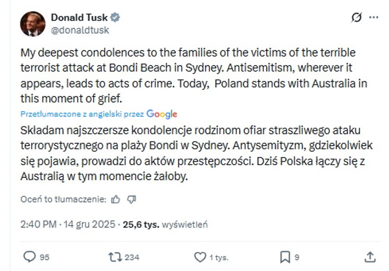Image resolution: width=389 pixels, height=271 pixels.
Task: Open the @donaldtusk handle link
Action: pos(80,30)
